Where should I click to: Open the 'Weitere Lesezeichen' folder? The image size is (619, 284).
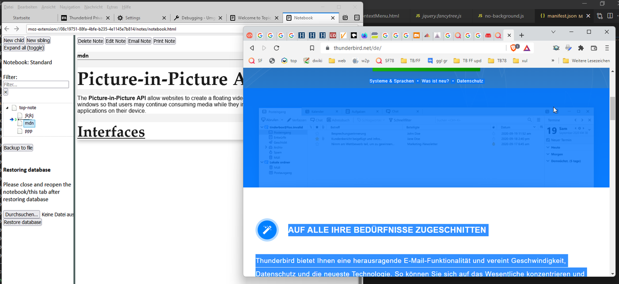click(x=586, y=61)
